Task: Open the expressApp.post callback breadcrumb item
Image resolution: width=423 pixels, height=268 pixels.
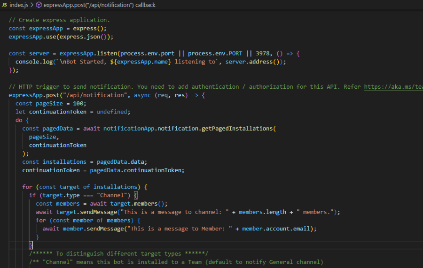Action: 99,5
